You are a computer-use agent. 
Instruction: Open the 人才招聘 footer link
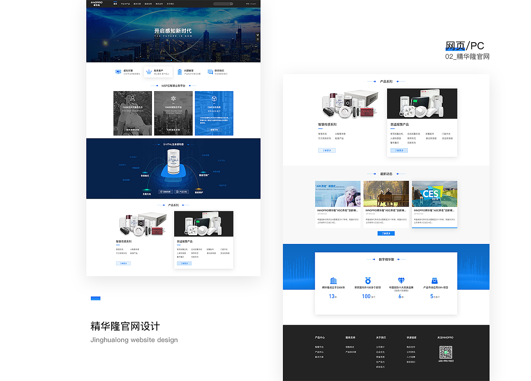point(411,357)
